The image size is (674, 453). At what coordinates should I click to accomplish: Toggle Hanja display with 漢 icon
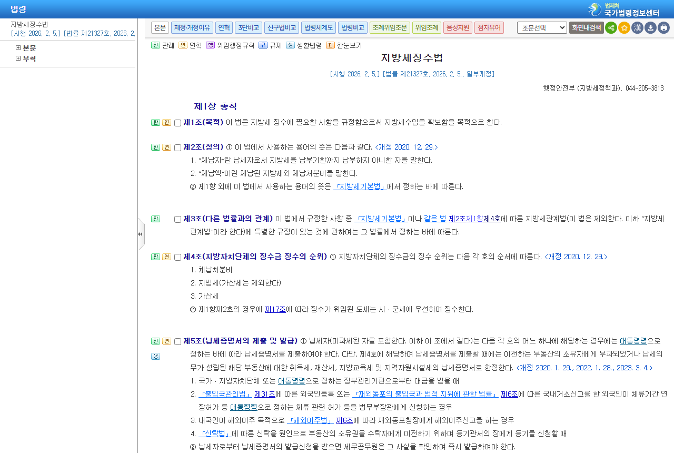(x=637, y=28)
